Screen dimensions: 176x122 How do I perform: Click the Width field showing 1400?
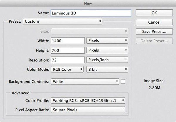pyautogui.click(x=68, y=41)
